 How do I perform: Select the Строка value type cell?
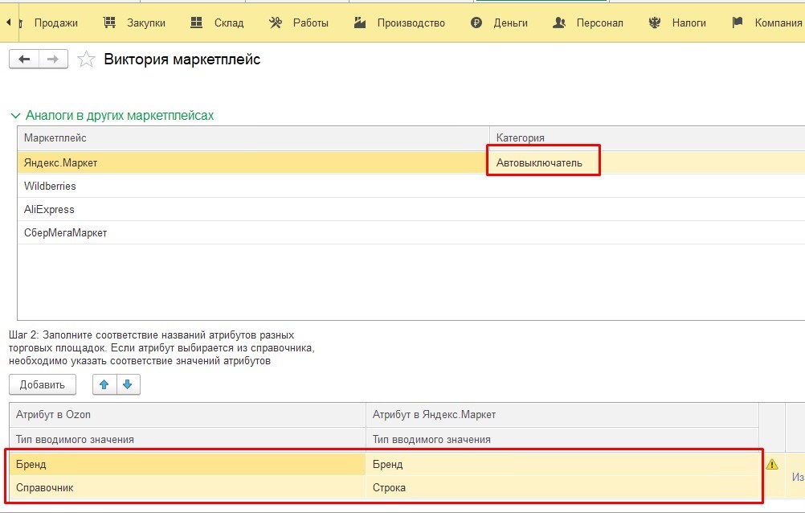562,488
